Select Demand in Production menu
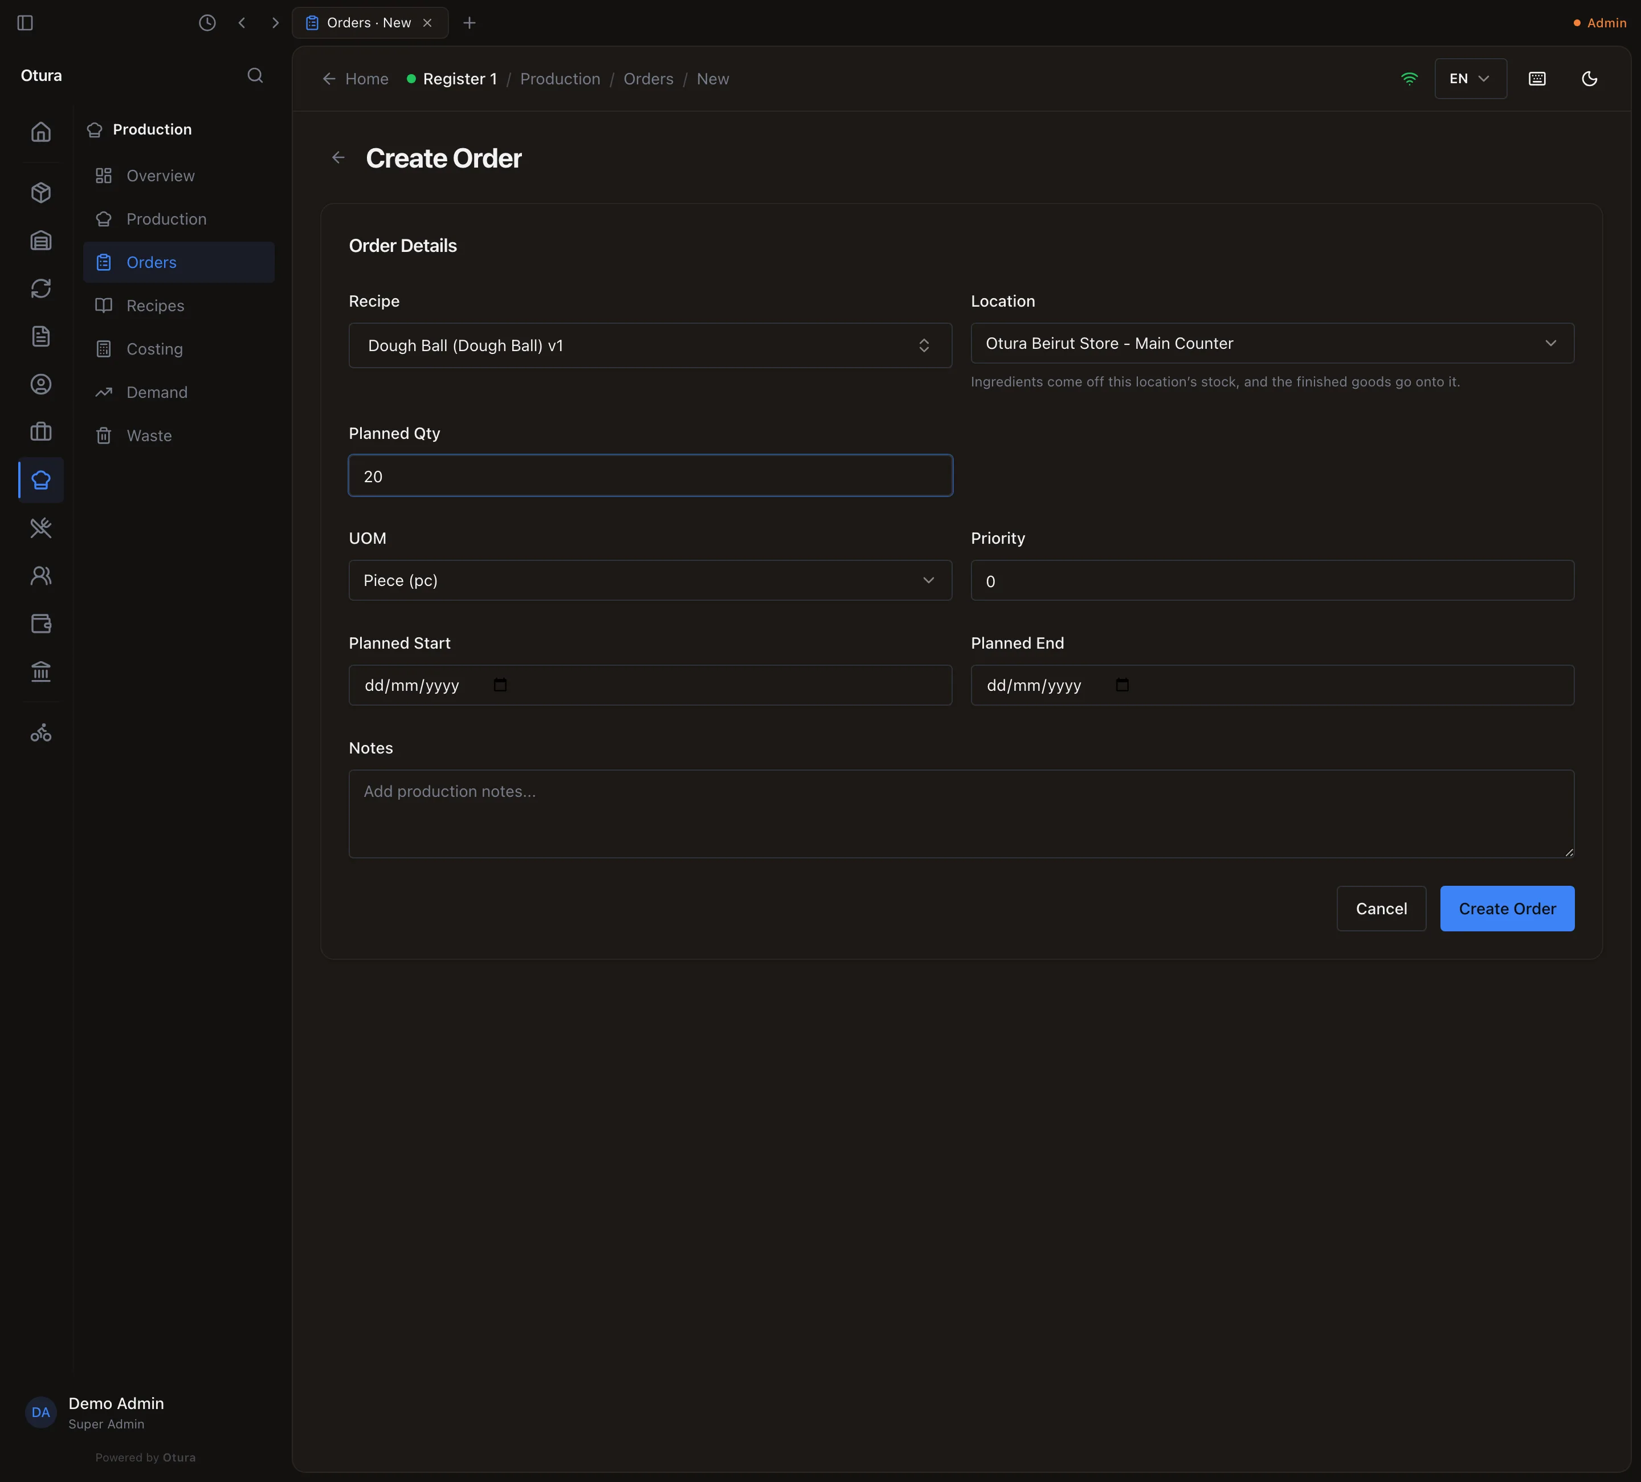The height and width of the screenshot is (1482, 1641). pos(179,393)
